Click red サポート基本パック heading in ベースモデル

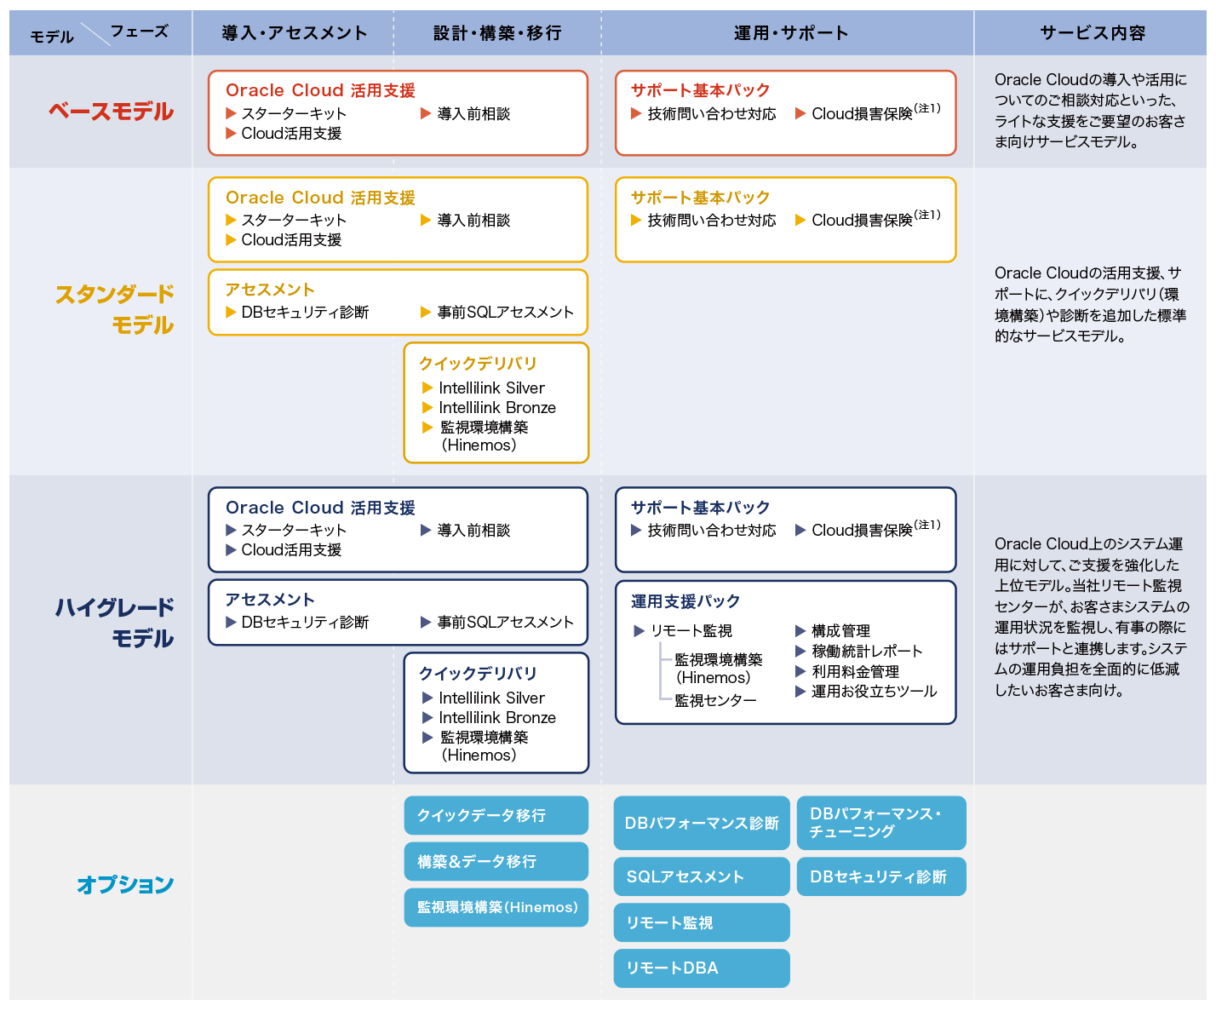[700, 90]
